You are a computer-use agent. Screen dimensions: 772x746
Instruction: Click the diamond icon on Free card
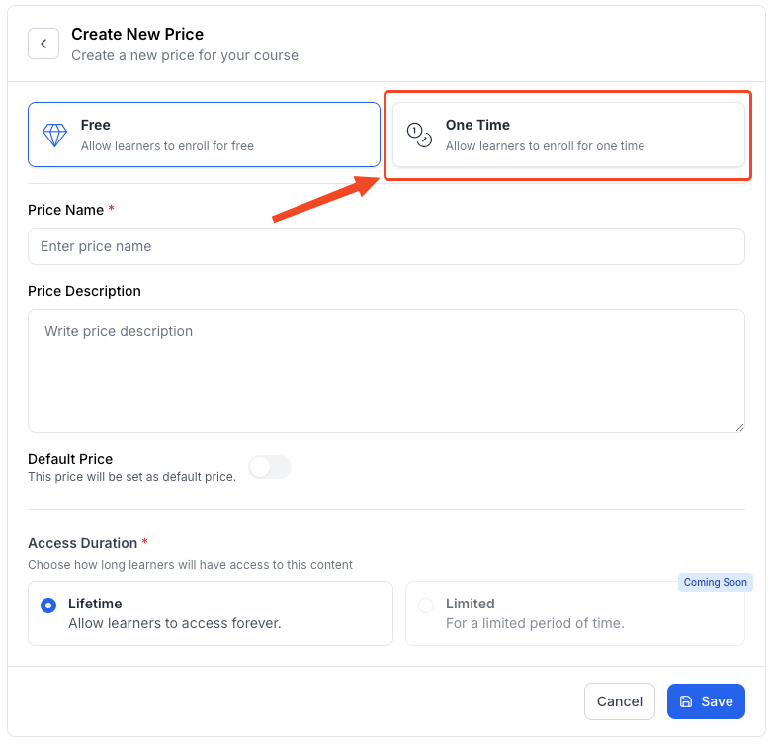(x=54, y=135)
